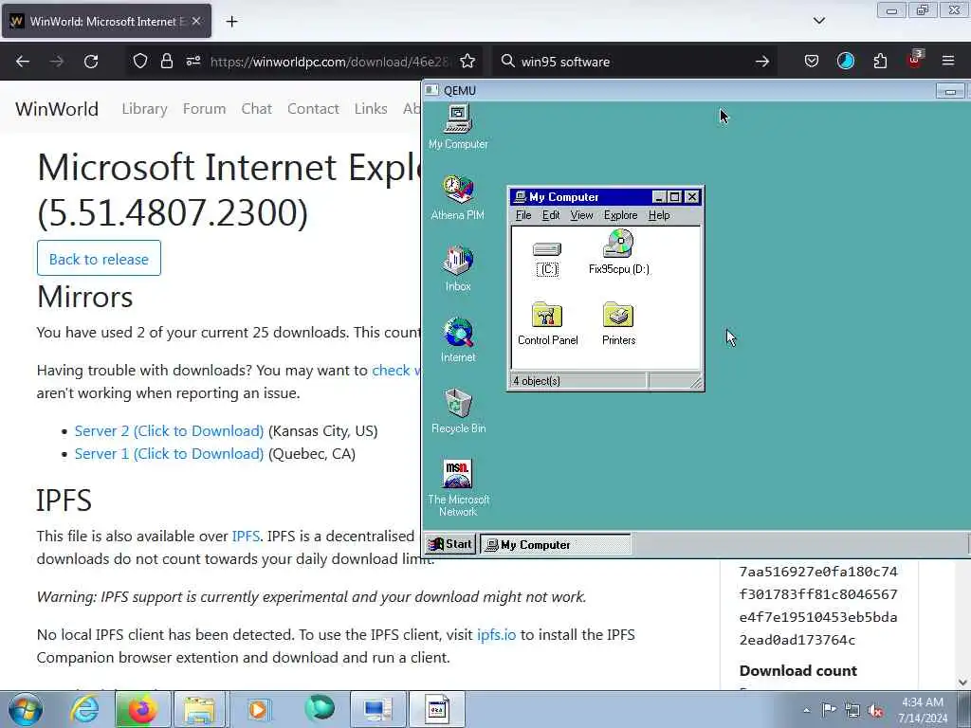
Task: Download from Server 1 Quebec
Action: [x=169, y=454]
